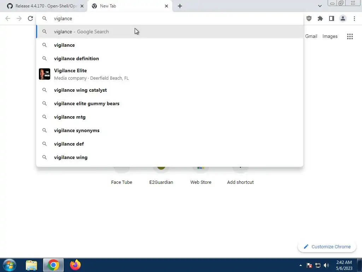Expand the tab search chevron
This screenshot has width=362, height=272.
coord(320,6)
